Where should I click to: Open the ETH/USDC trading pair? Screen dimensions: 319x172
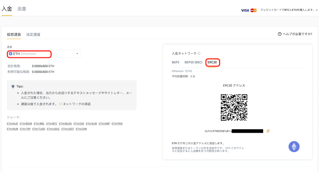click(53, 129)
